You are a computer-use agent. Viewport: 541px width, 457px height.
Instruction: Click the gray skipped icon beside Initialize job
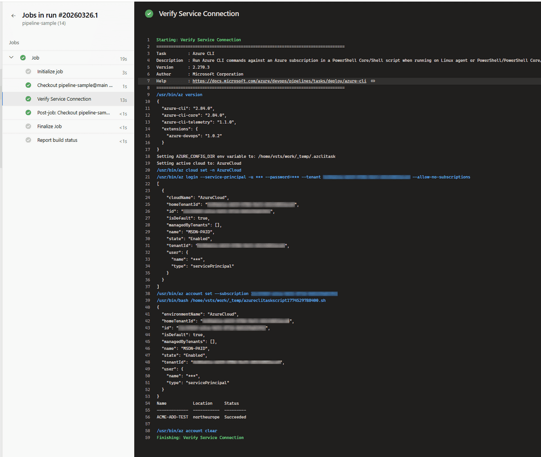point(28,72)
